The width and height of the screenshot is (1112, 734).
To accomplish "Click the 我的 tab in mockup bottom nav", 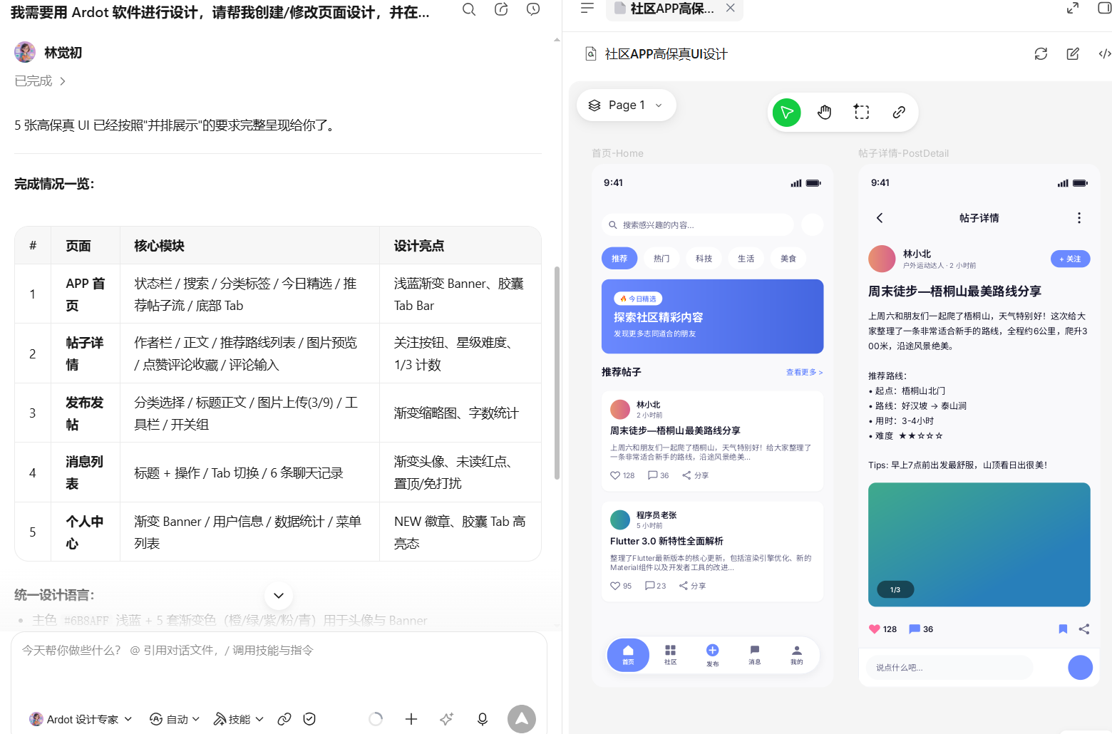I will coord(796,655).
